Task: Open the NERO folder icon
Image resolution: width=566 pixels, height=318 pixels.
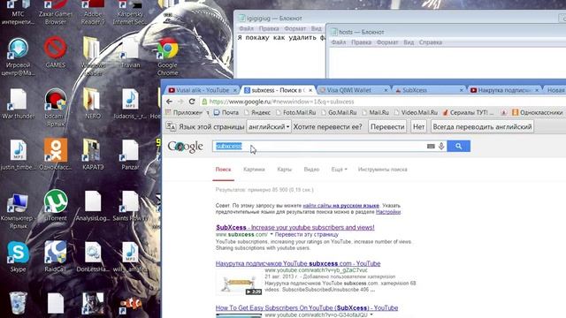Action: (x=92, y=103)
